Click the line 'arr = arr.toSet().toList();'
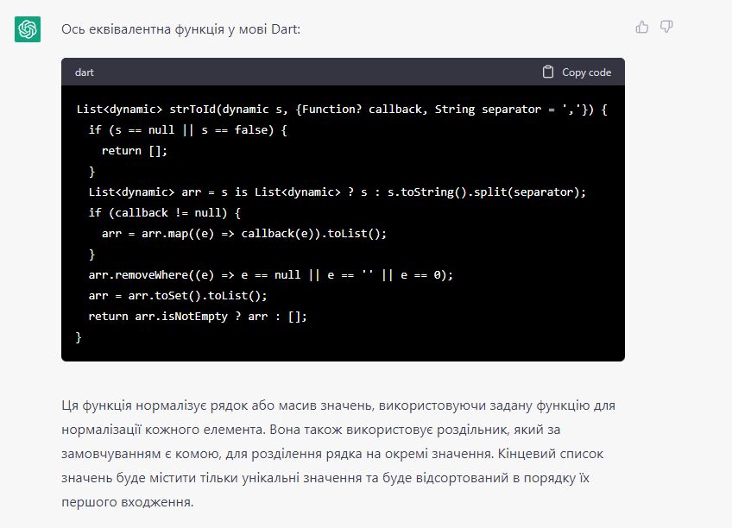Viewport: 732px width, 528px height. pyautogui.click(x=178, y=296)
